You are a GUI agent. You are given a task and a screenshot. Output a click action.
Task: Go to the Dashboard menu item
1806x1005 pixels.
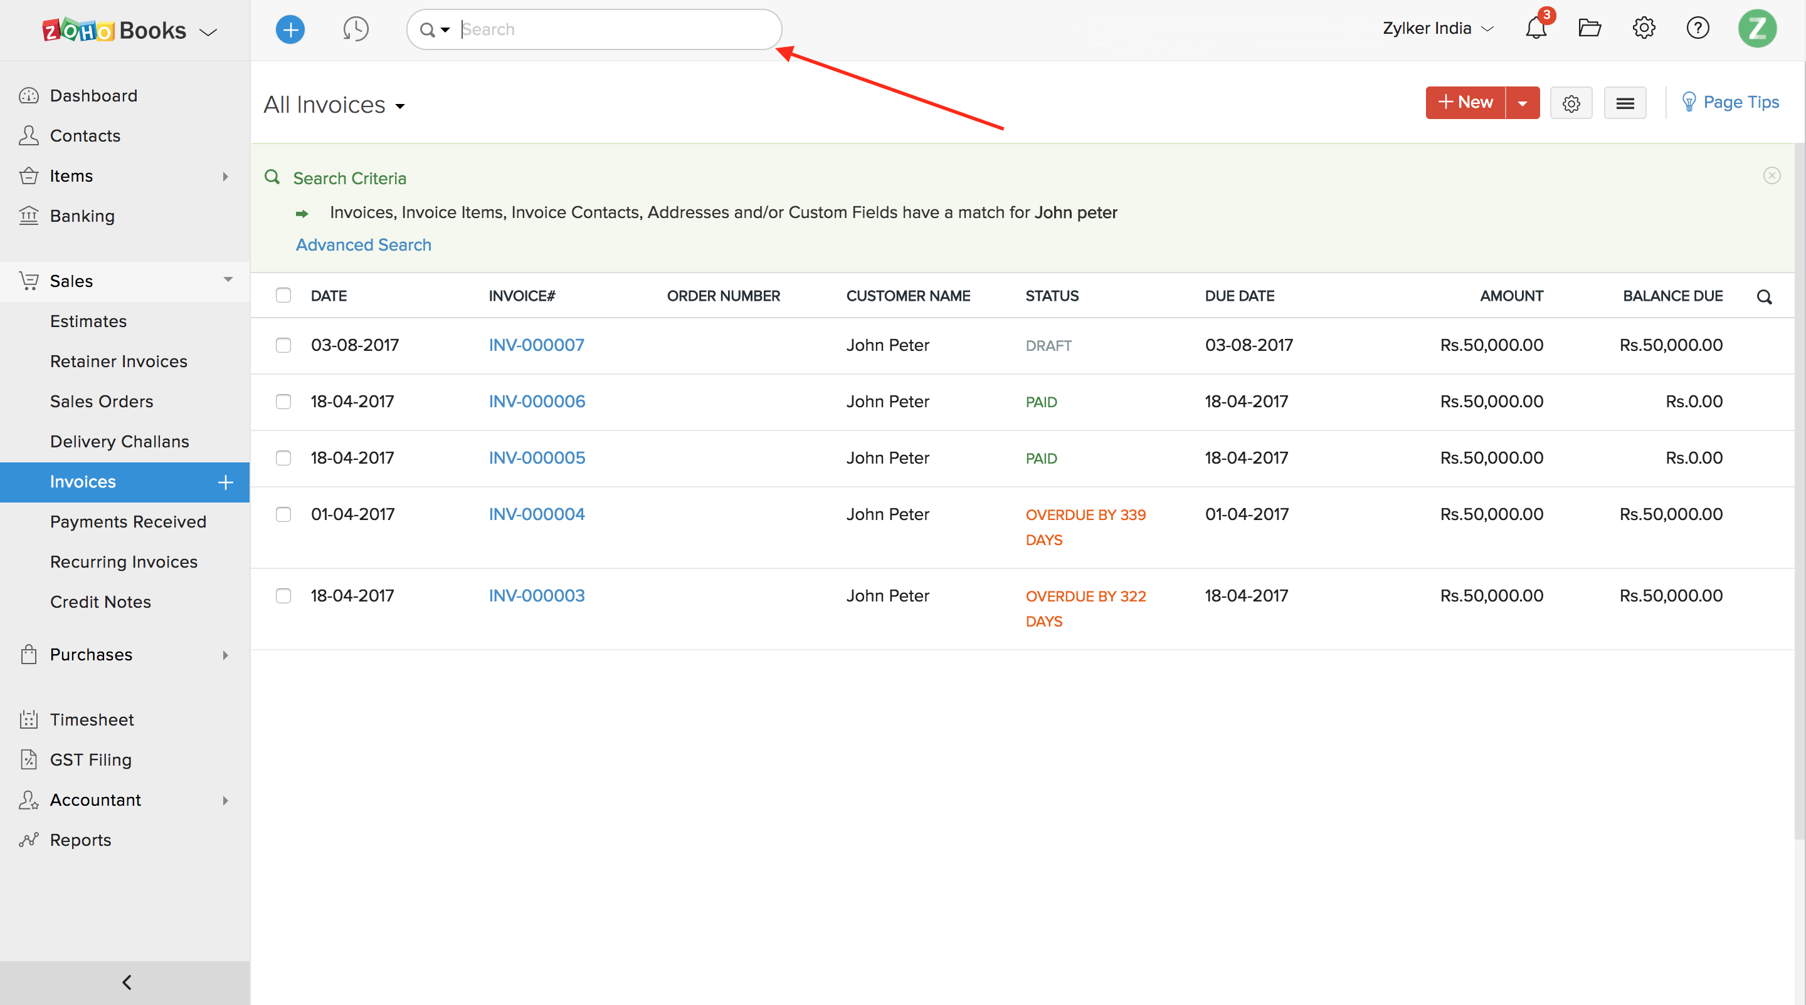(93, 96)
